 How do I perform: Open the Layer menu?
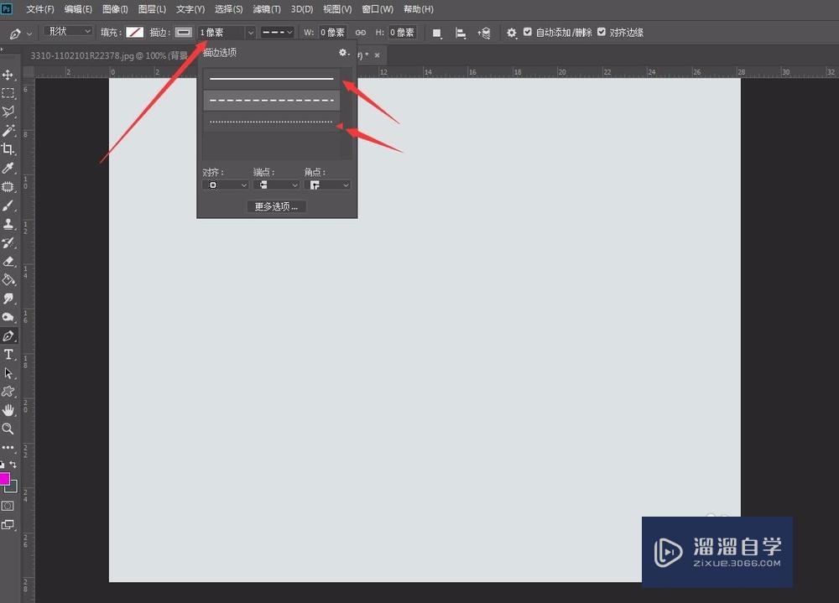(x=152, y=9)
